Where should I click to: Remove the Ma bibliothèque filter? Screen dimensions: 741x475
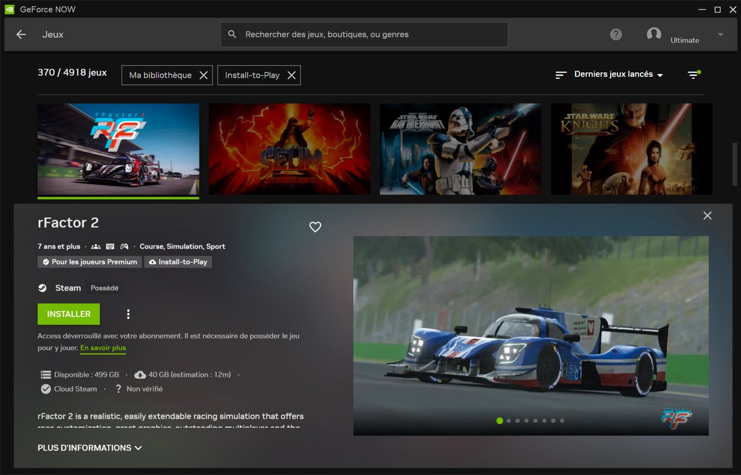click(x=204, y=75)
